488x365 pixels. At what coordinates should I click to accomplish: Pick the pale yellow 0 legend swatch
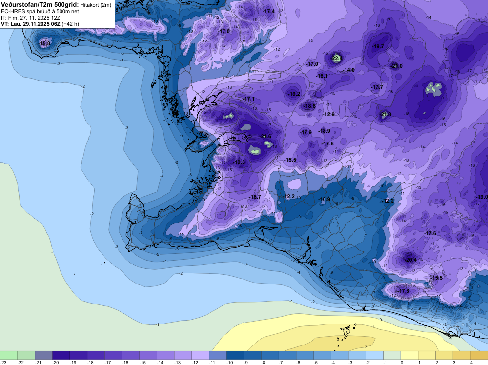pyautogui.click(x=409, y=355)
